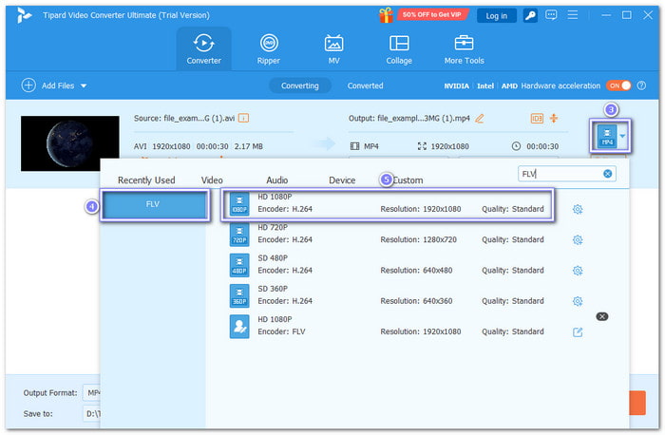This screenshot has width=665, height=435.
Task: Switch to the Converted tab
Action: coord(365,85)
